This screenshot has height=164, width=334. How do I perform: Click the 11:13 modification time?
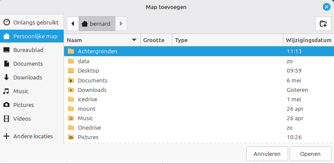[294, 51]
